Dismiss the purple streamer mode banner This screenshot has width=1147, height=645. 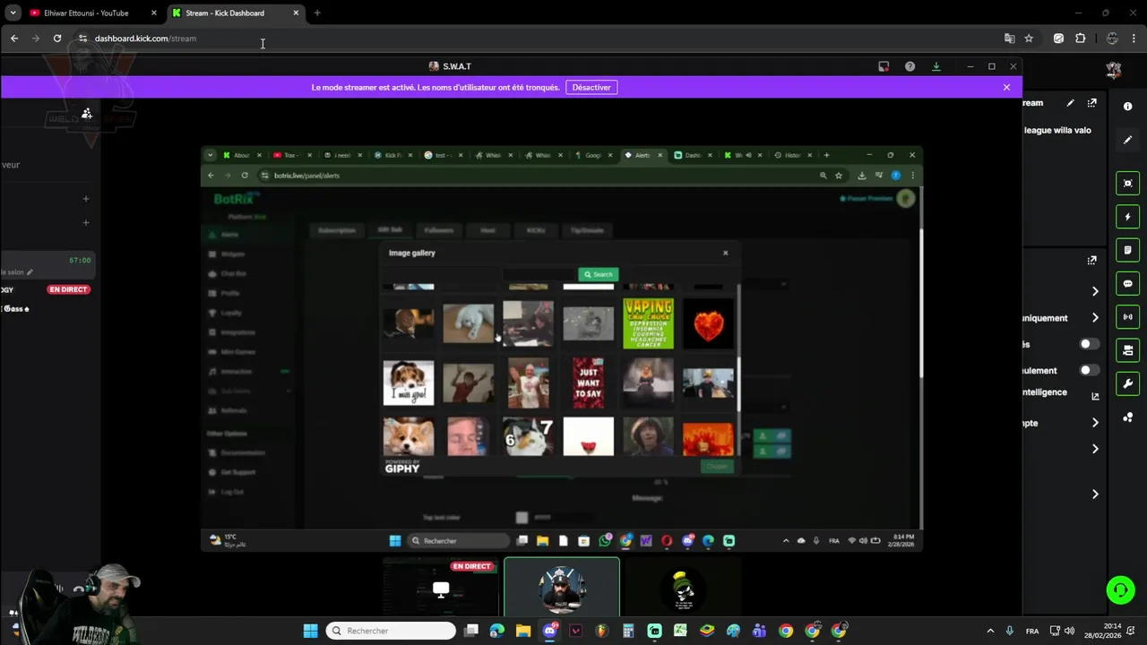coord(1006,87)
